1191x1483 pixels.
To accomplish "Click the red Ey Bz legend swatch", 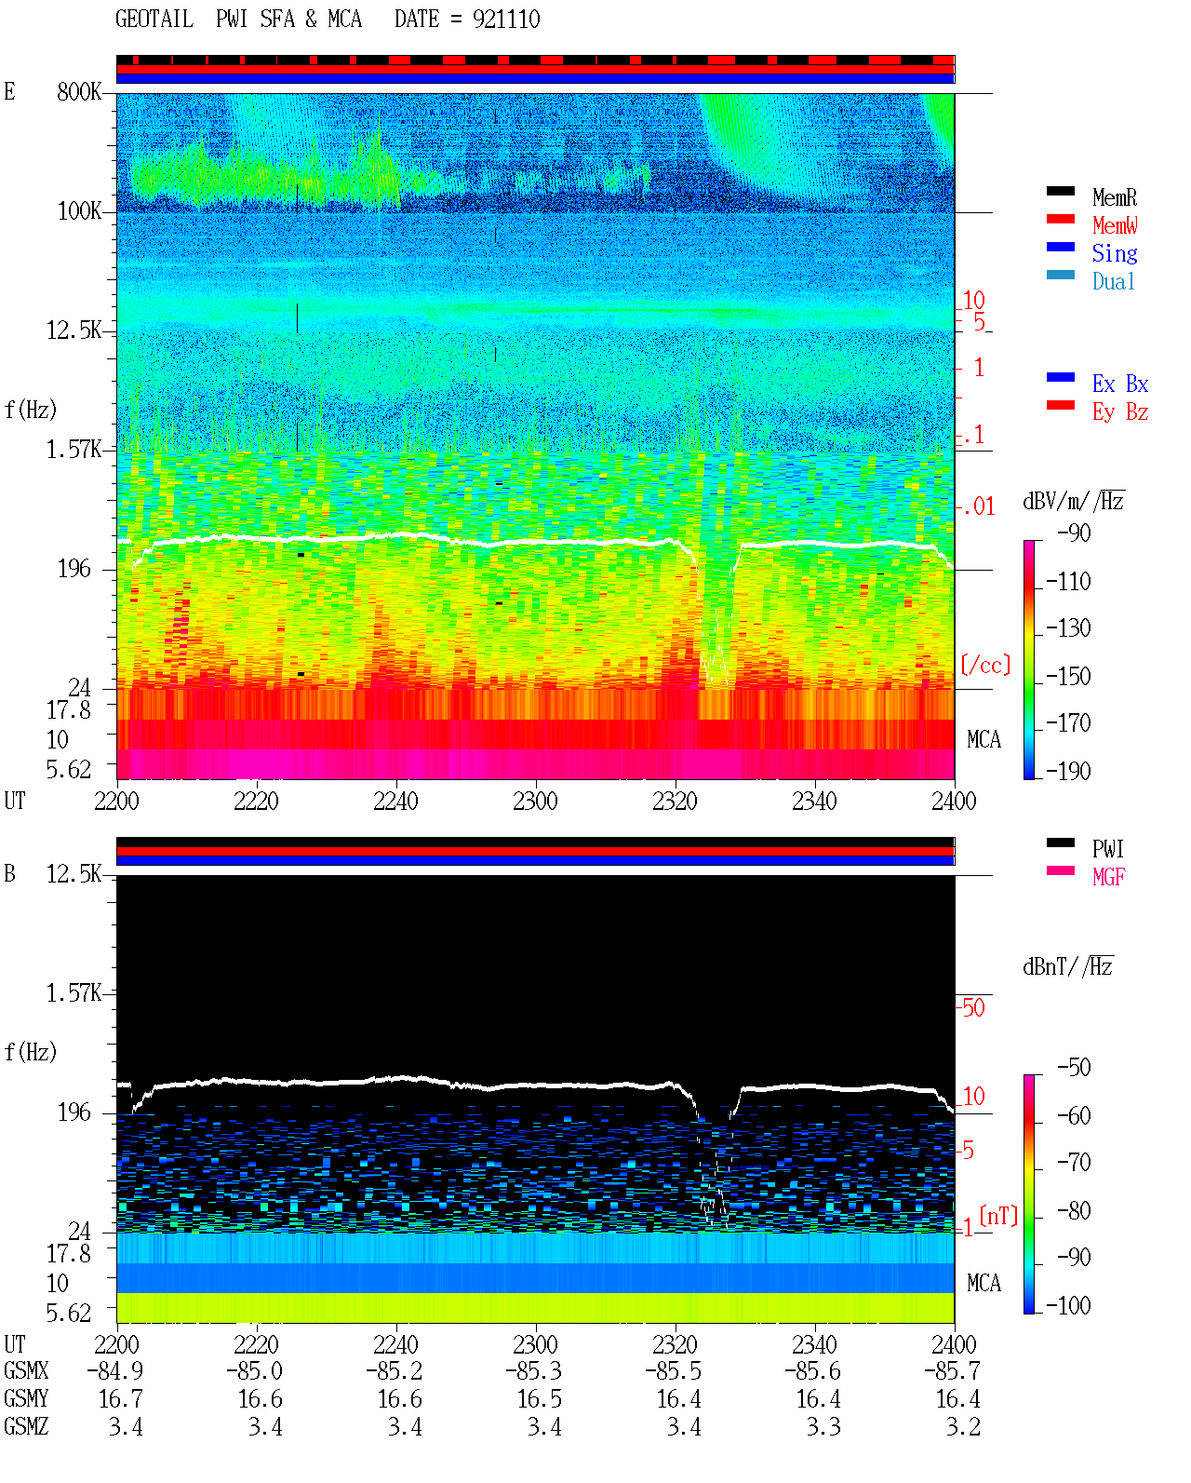I will (1061, 406).
